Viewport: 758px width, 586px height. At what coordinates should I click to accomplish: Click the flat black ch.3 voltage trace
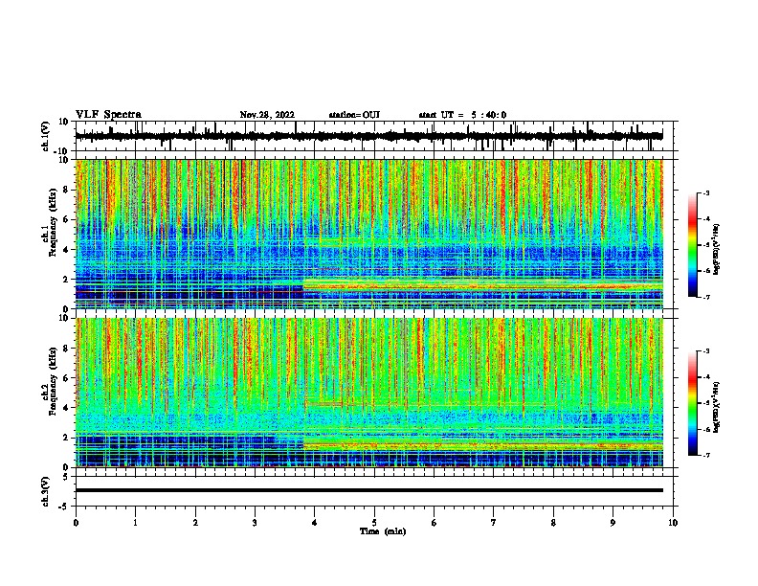point(369,490)
